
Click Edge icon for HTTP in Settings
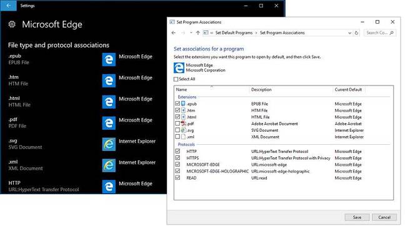[109, 187]
